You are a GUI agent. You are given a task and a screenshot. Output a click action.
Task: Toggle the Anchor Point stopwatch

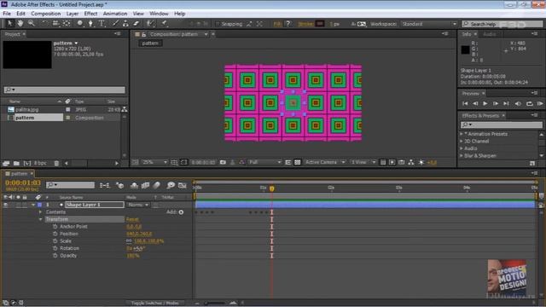55,226
